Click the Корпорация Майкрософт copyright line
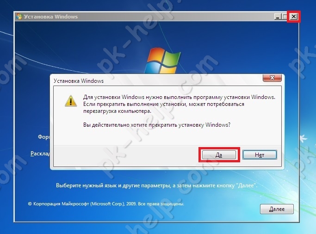The width and height of the screenshot is (316, 234). [x=106, y=204]
